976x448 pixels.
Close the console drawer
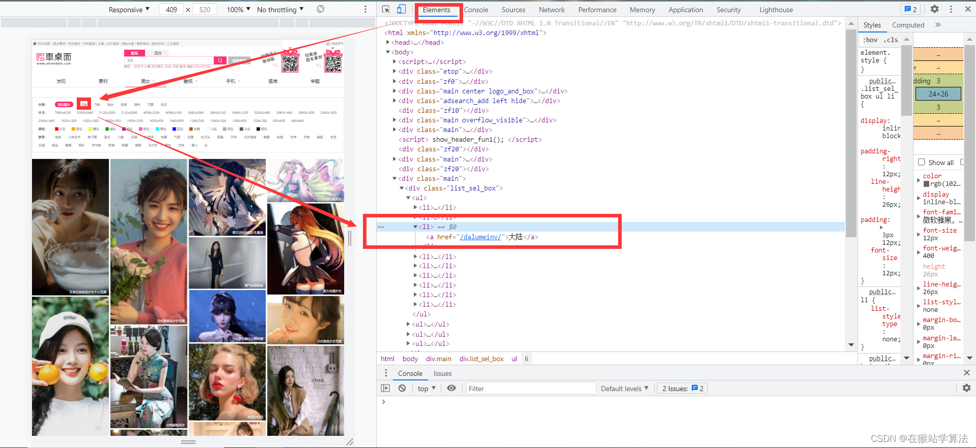coord(966,373)
